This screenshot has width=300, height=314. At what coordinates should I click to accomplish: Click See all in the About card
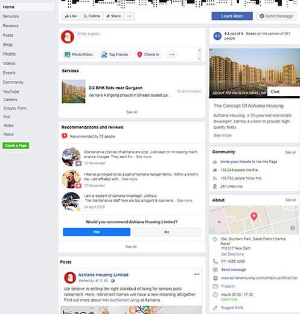290,200
